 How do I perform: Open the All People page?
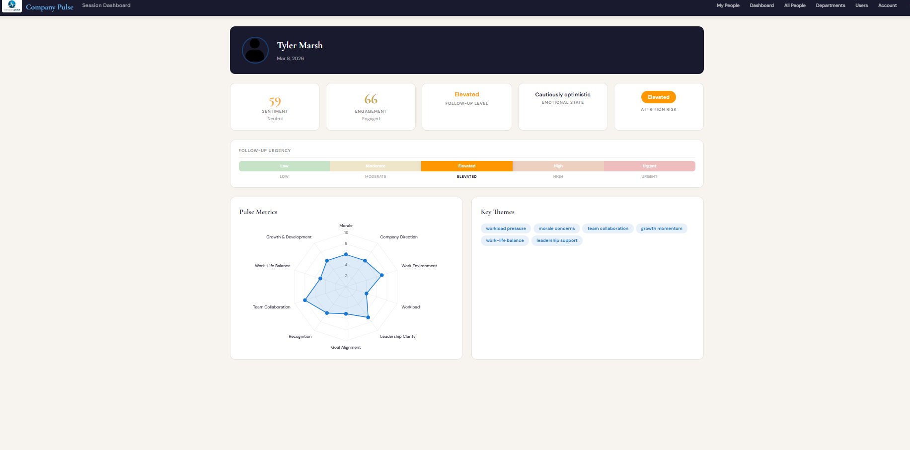(x=794, y=5)
